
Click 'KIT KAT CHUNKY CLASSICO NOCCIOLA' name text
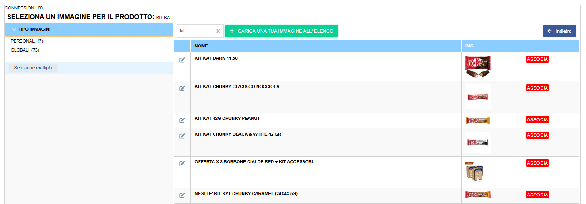[x=237, y=87]
